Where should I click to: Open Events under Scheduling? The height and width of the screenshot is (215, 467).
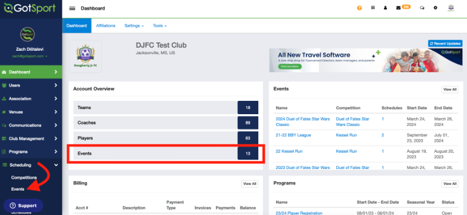(x=17, y=189)
